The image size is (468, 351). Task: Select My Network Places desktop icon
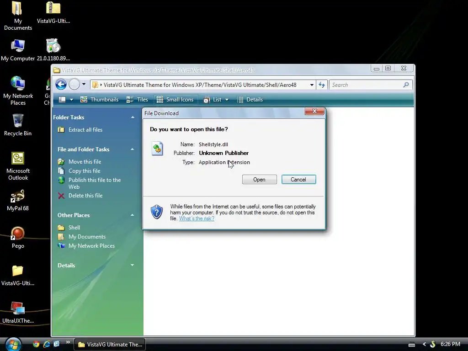point(18,91)
